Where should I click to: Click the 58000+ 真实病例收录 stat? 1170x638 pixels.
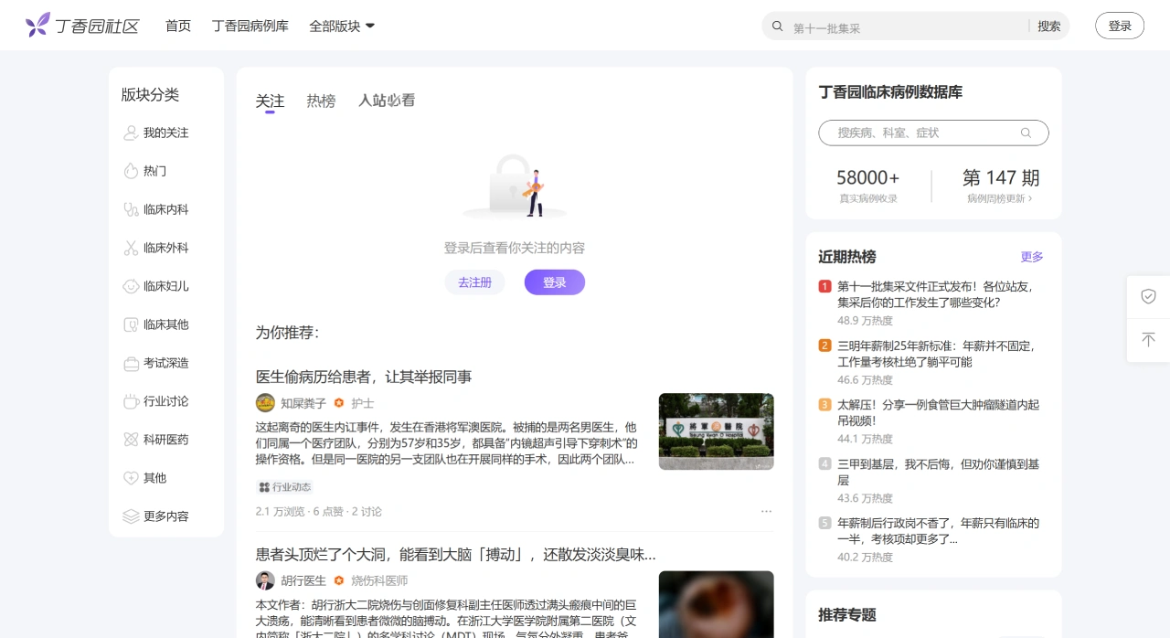[x=868, y=186]
